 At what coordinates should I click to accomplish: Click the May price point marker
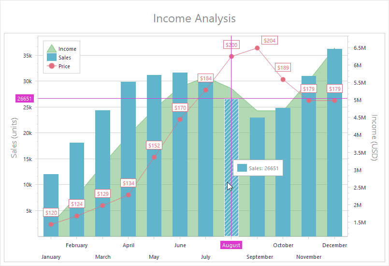pyautogui.click(x=154, y=157)
